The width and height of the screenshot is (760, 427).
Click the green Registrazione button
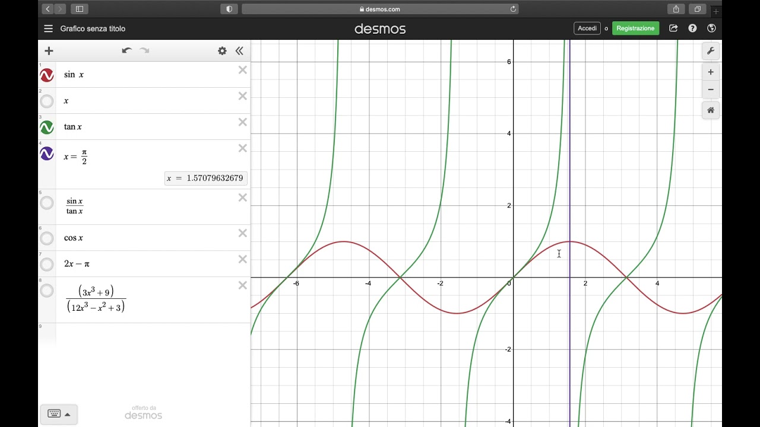(635, 28)
